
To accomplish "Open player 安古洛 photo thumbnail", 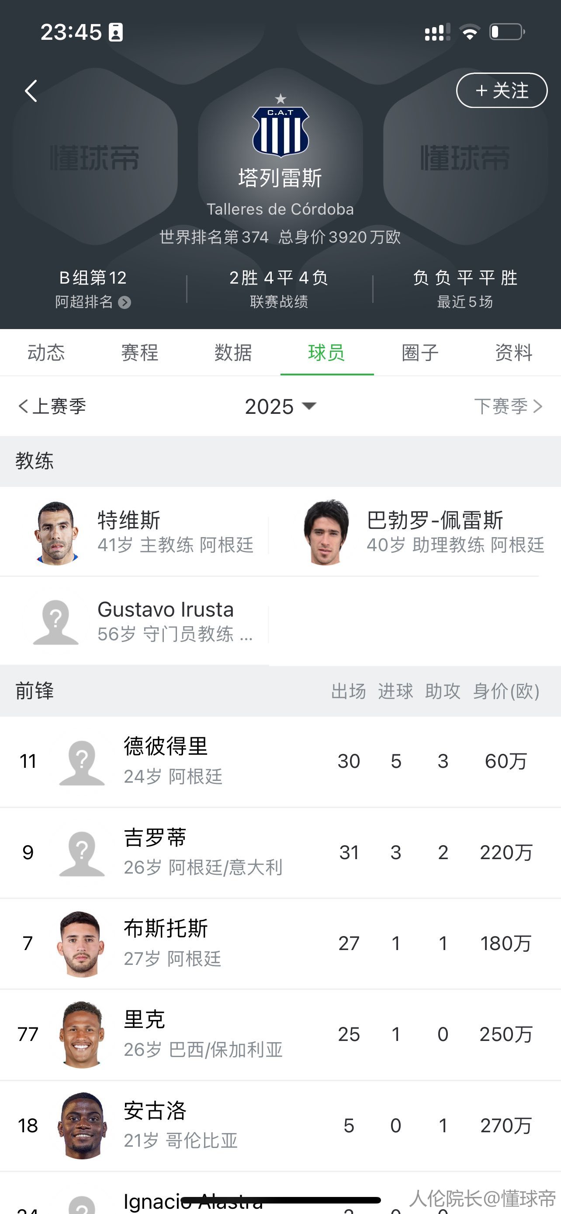I will tap(82, 1125).
